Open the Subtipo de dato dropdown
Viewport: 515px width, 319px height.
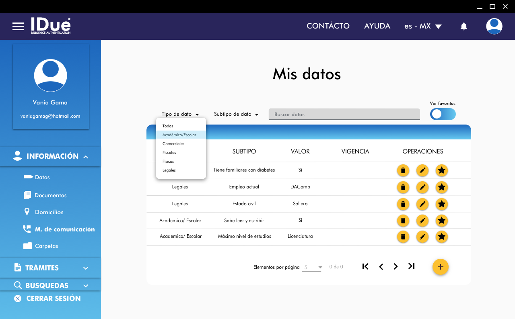click(236, 114)
